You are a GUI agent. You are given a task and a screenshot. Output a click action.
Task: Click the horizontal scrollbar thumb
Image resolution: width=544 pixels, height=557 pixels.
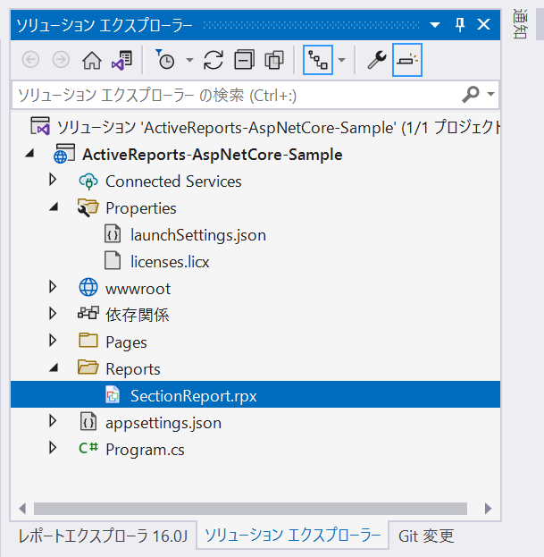tap(250, 509)
